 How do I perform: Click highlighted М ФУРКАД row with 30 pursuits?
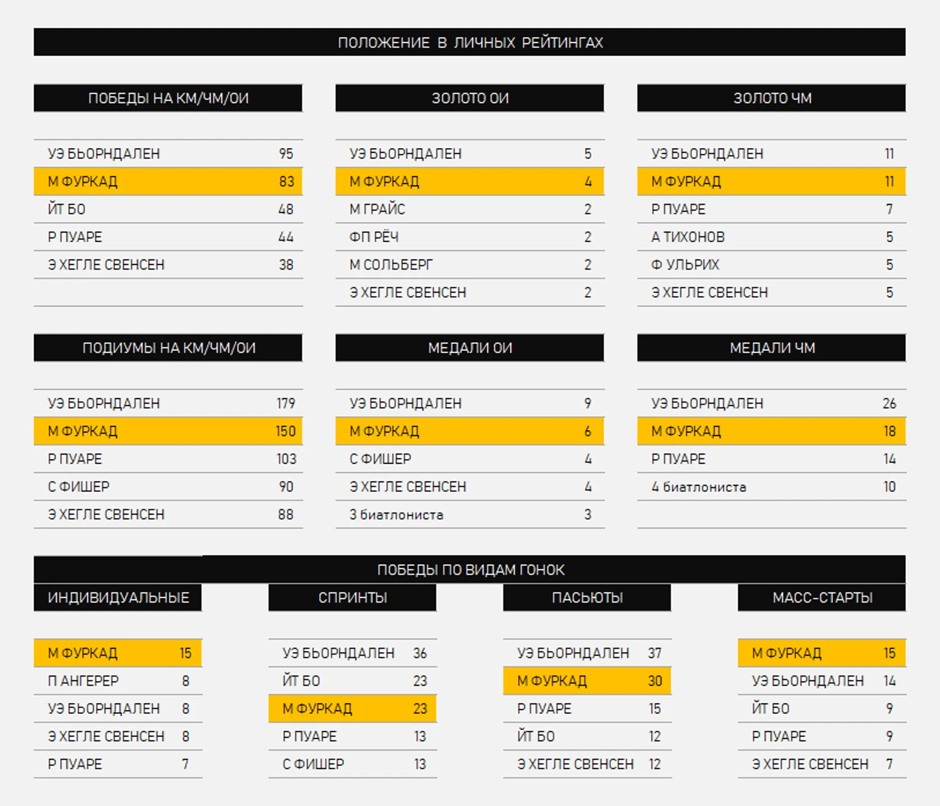pyautogui.click(x=587, y=680)
